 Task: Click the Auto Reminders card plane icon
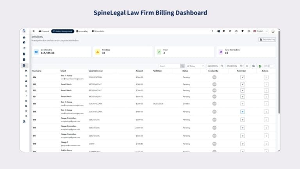221,52
